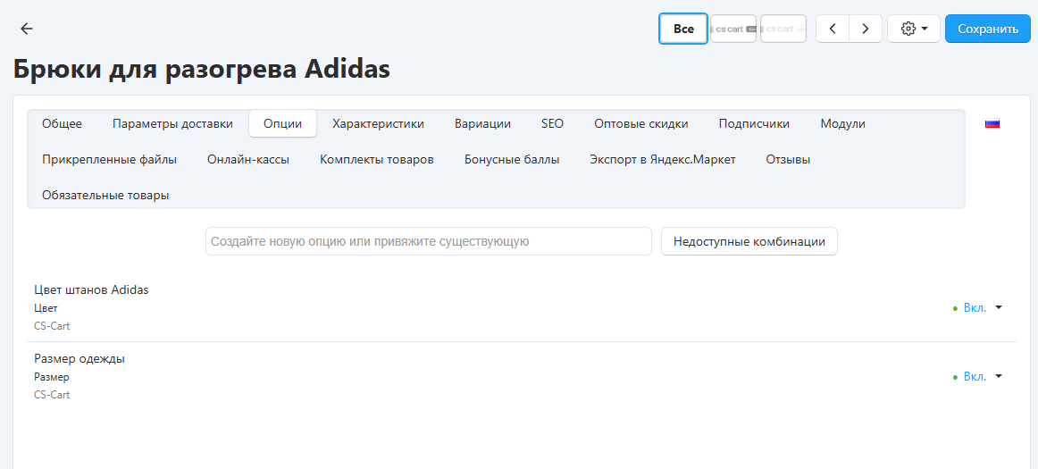
Task: Open the Характеристики tab
Action: tap(378, 123)
